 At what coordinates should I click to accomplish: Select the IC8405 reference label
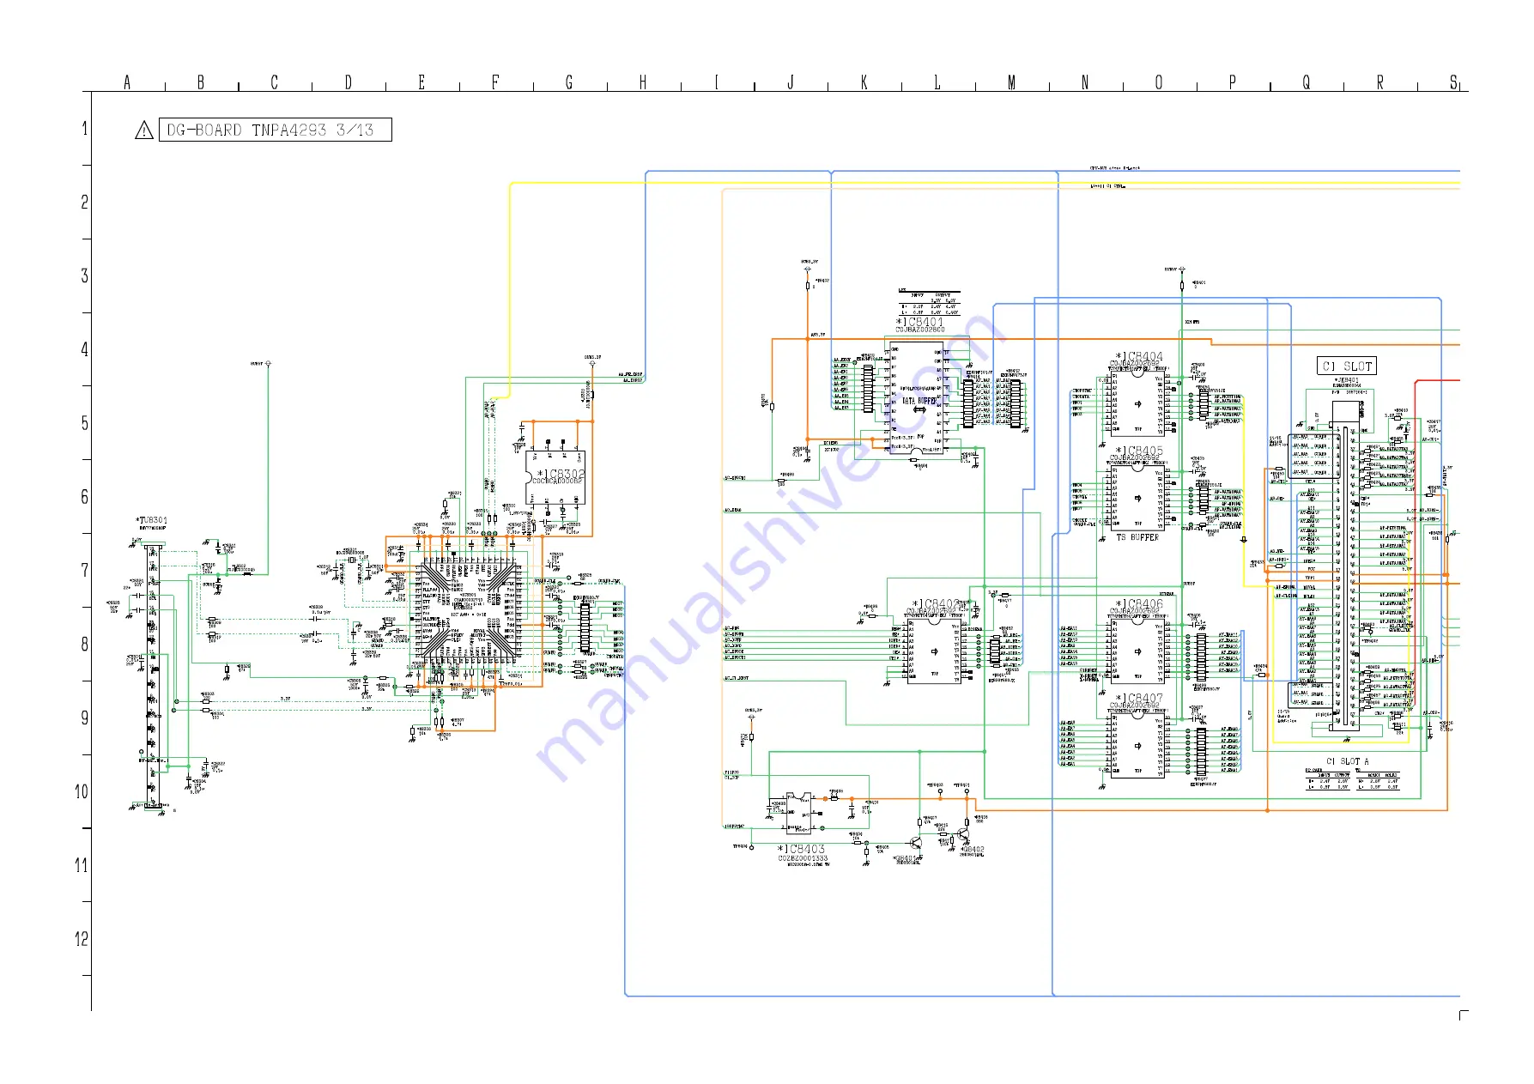point(1139,451)
